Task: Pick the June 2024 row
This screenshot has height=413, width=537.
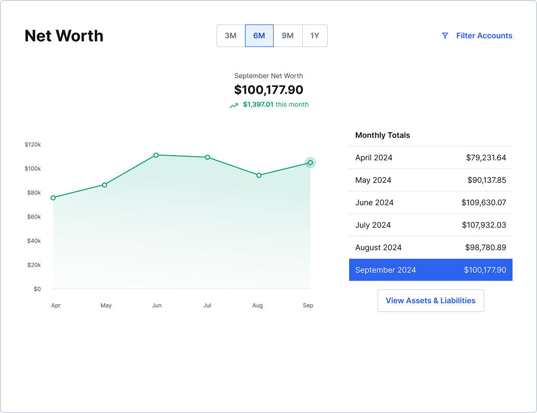Action: coord(430,203)
